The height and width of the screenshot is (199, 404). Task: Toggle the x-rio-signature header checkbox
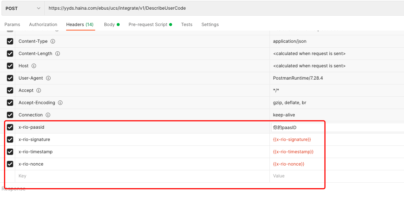10,139
